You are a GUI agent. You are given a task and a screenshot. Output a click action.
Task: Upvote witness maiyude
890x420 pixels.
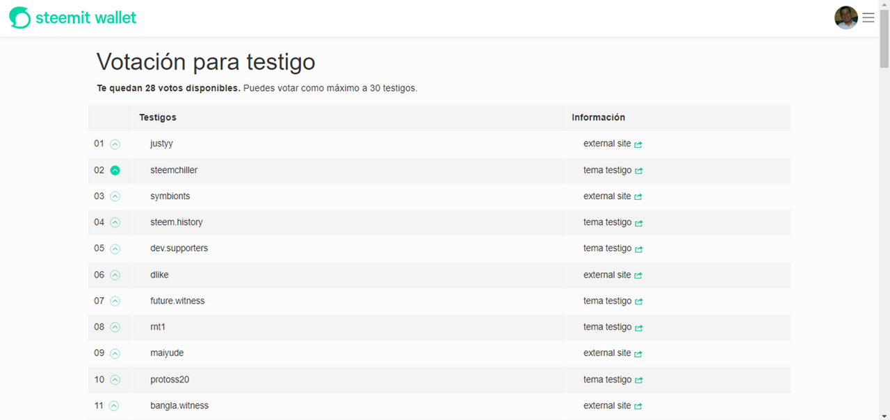tap(115, 353)
